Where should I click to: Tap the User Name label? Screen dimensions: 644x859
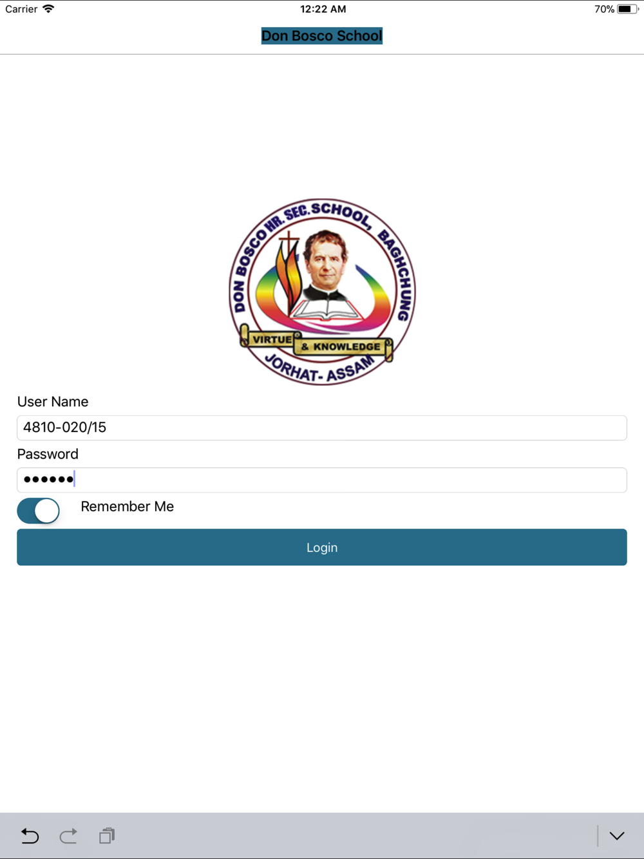(x=53, y=402)
